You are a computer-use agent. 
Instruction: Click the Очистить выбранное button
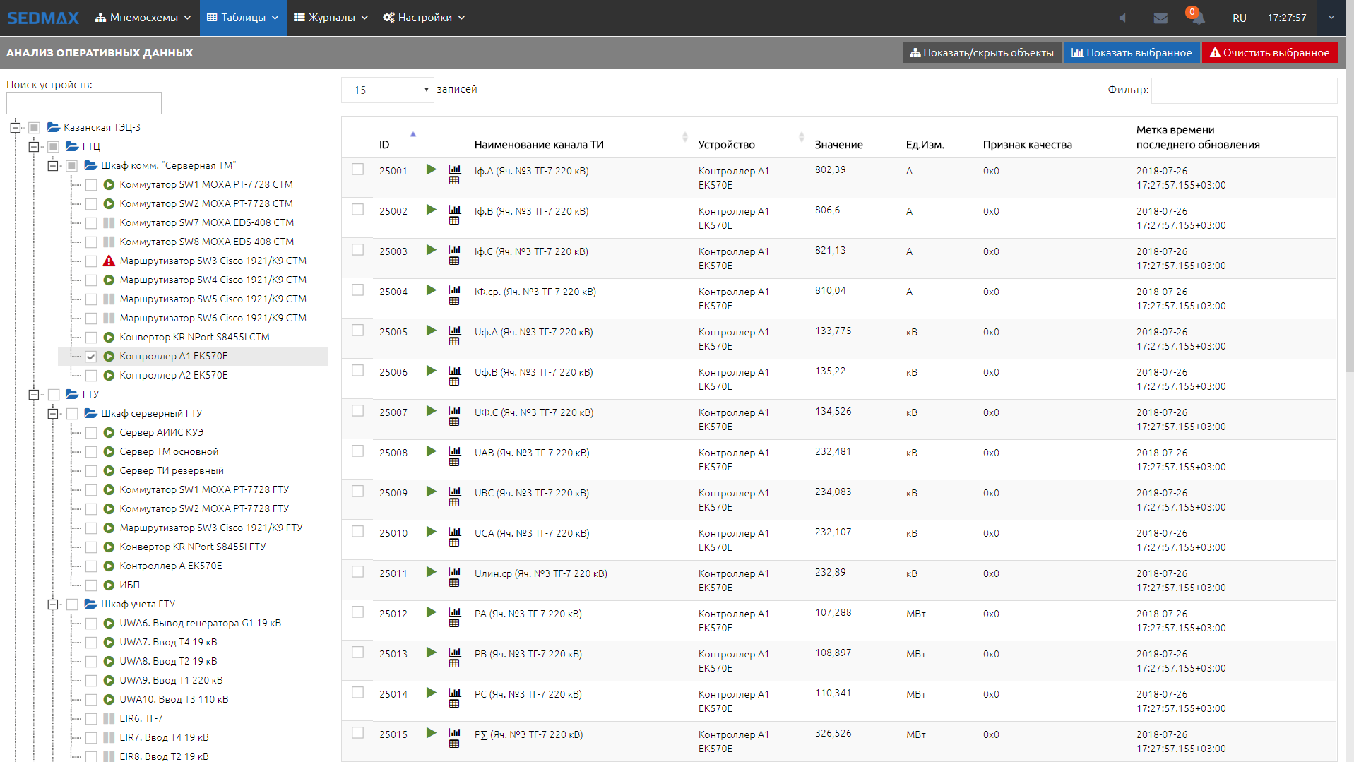1269,53
